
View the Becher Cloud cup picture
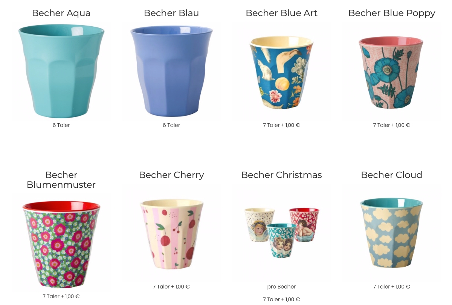tap(392, 233)
